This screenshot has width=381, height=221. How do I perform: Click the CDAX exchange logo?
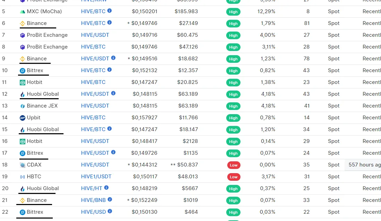click(x=22, y=165)
